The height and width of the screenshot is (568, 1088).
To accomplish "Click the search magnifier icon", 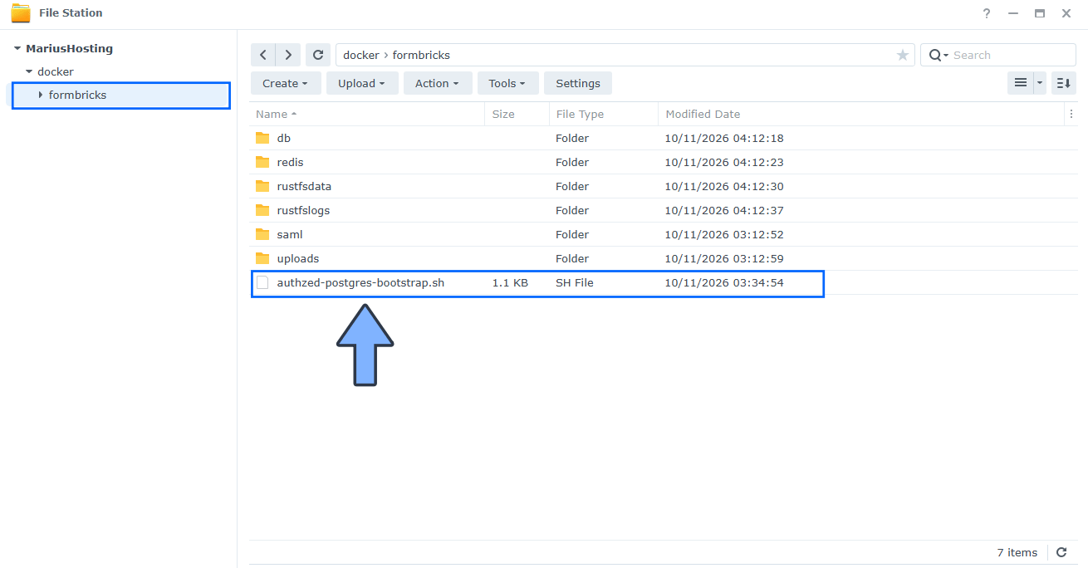I will pyautogui.click(x=935, y=55).
